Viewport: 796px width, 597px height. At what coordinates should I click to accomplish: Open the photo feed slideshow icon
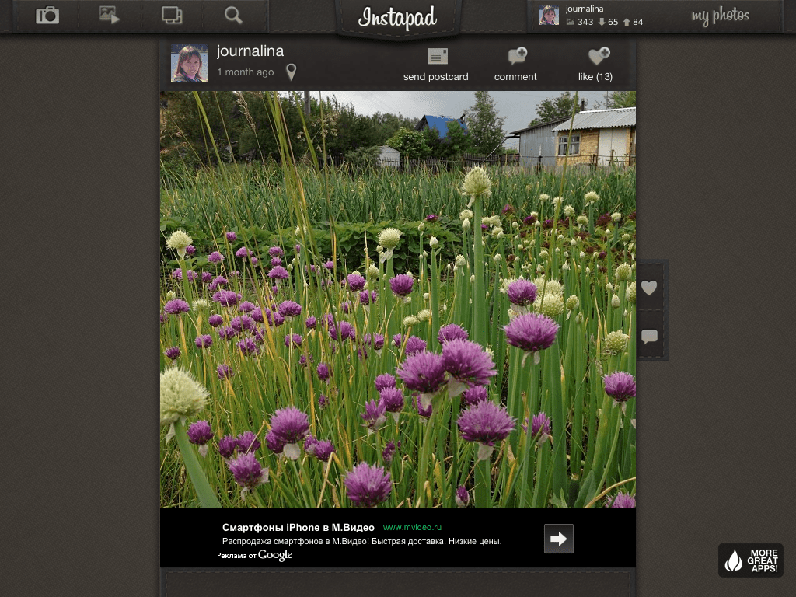pyautogui.click(x=110, y=16)
